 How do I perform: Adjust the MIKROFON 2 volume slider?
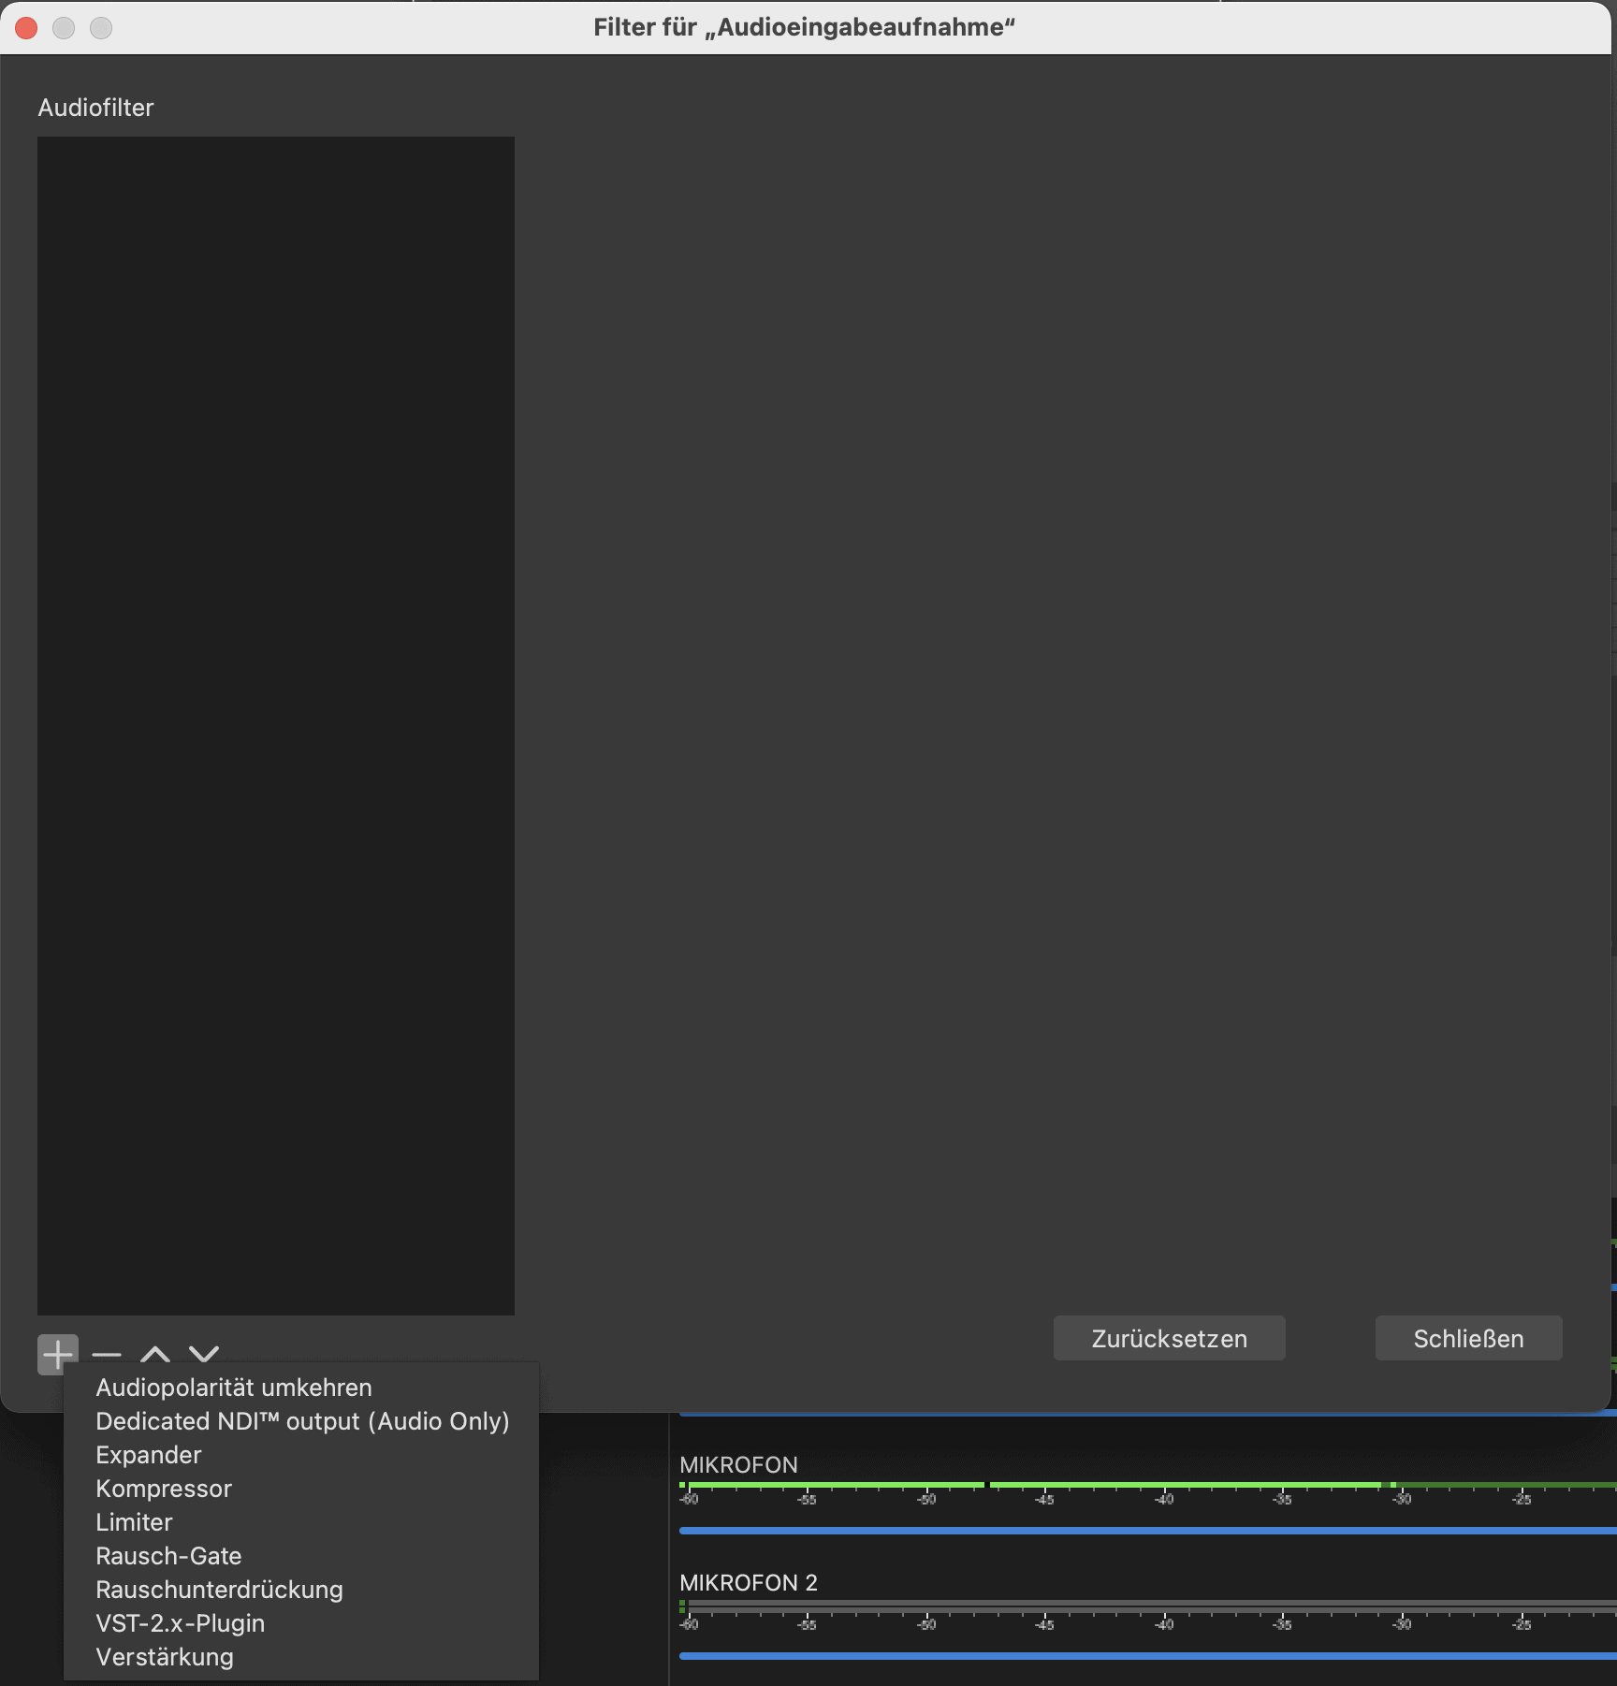(1148, 1656)
